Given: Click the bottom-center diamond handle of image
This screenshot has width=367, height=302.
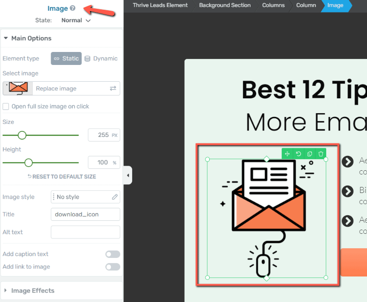Looking at the screenshot, I should [266, 278].
